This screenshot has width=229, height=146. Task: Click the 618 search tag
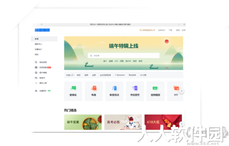click(116, 61)
